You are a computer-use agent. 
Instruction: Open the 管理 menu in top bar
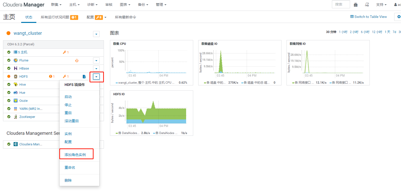tap(161, 5)
